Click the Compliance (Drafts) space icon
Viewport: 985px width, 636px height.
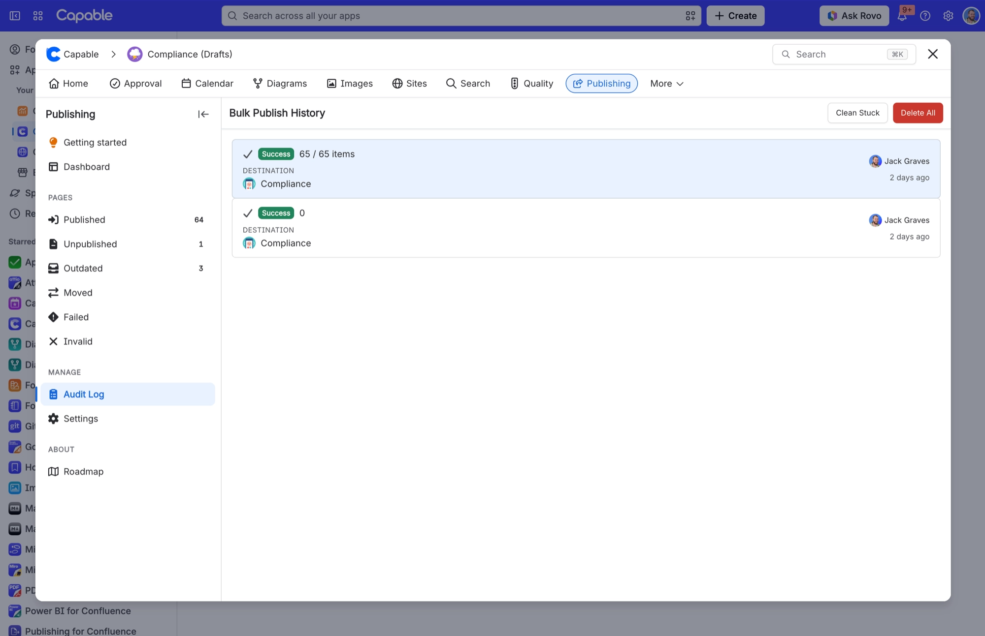134,54
